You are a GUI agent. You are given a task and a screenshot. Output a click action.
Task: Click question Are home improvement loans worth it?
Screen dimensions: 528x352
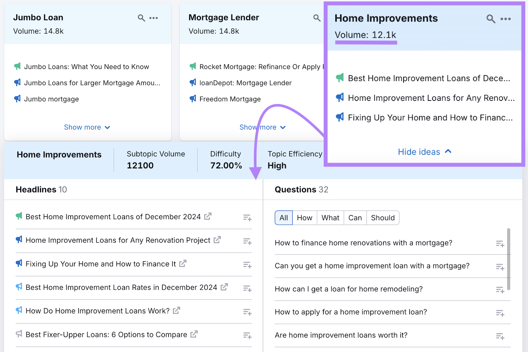point(341,335)
